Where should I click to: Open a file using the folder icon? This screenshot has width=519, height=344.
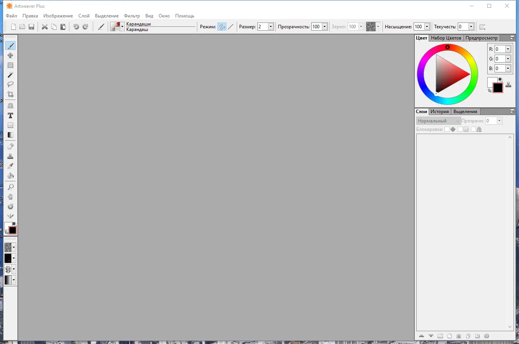pos(22,27)
